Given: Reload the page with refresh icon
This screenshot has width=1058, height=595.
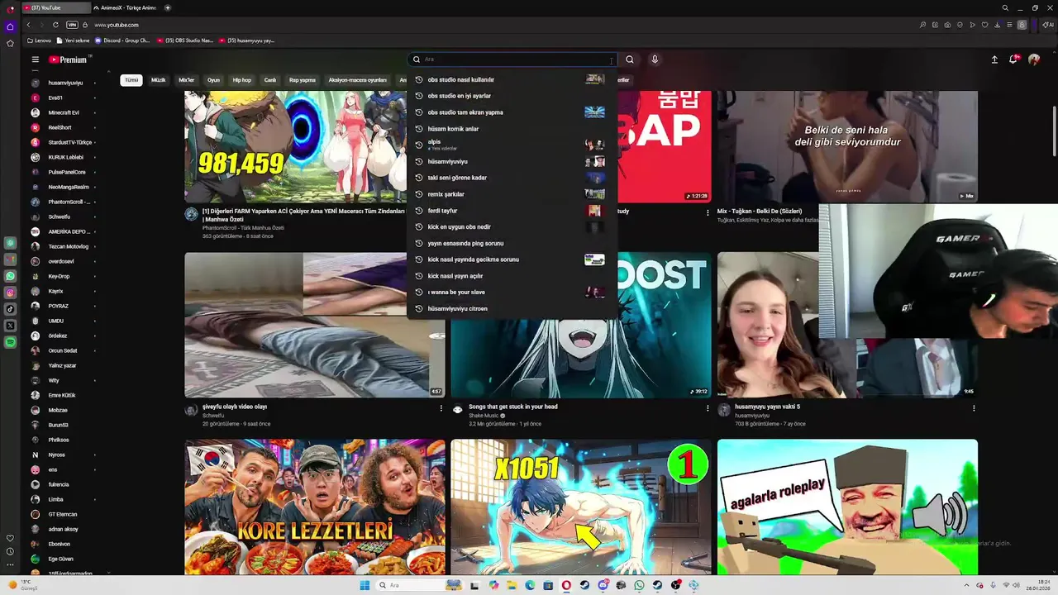Looking at the screenshot, I should tap(55, 25).
